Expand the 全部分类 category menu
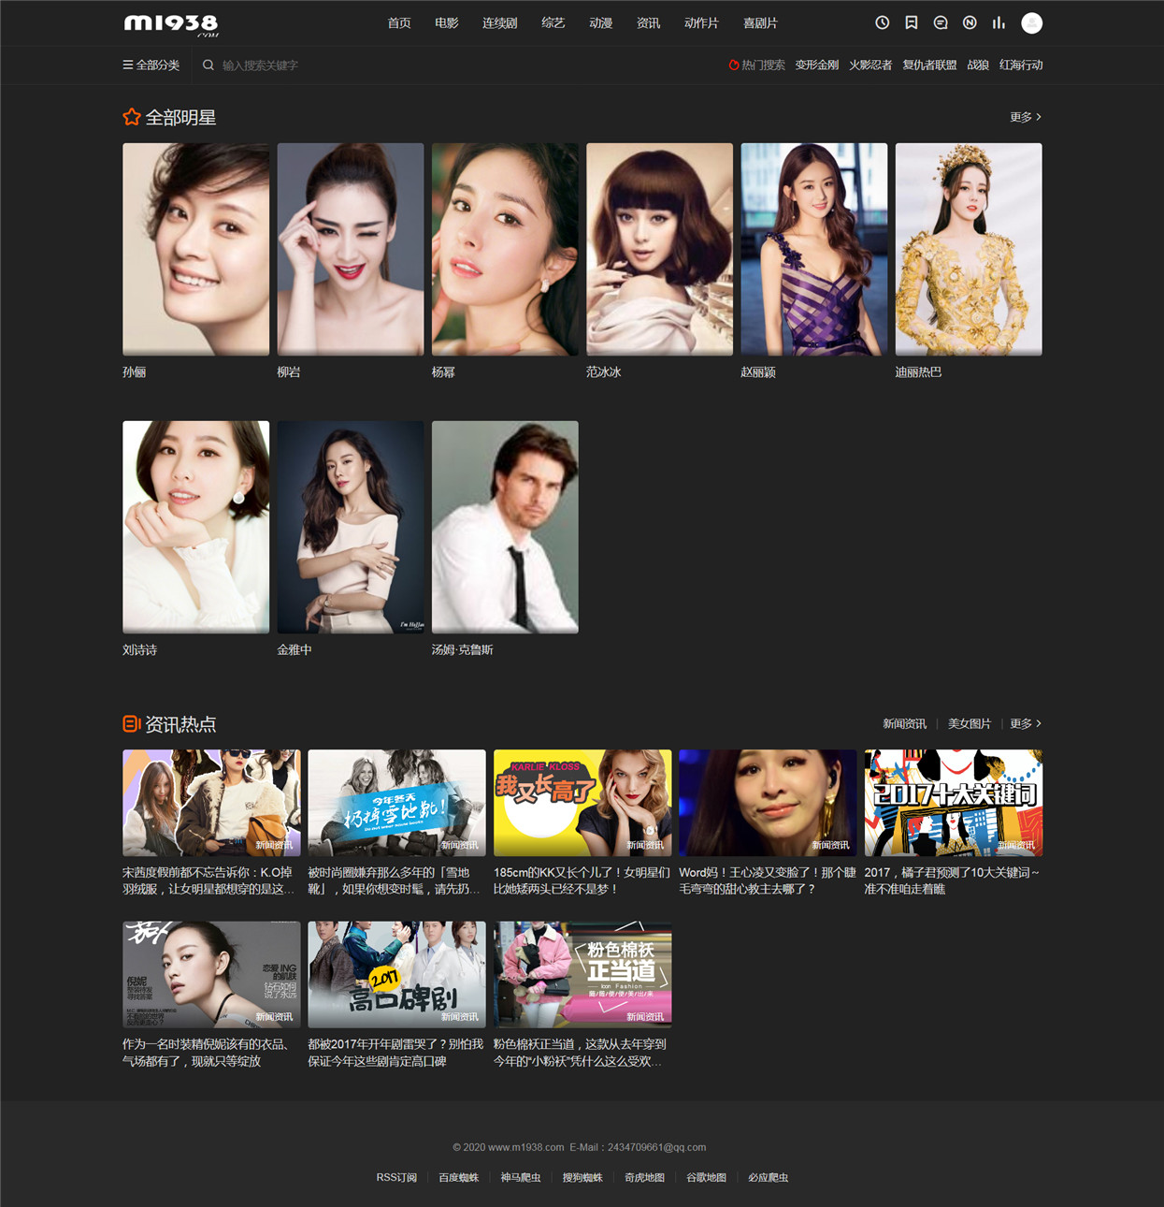Image resolution: width=1164 pixels, height=1207 pixels. [151, 65]
